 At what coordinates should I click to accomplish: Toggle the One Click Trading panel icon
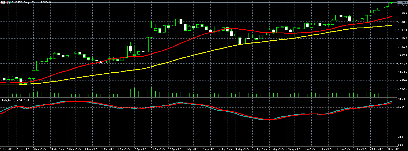(x=3, y=2)
